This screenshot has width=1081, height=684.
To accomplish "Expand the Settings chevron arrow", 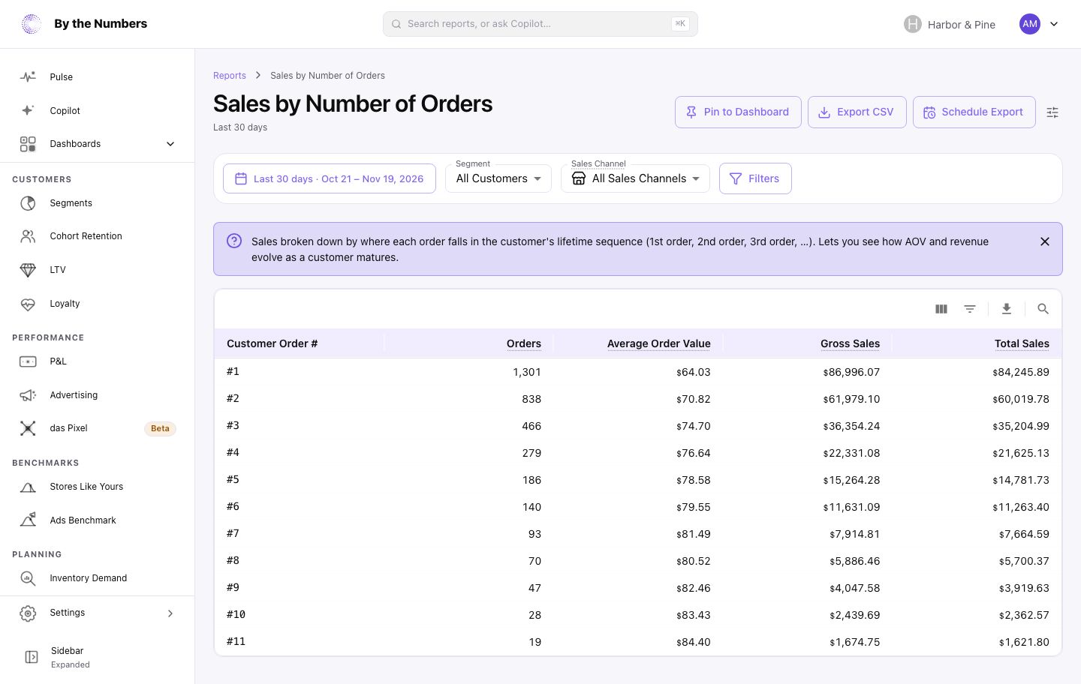I will (x=170, y=613).
